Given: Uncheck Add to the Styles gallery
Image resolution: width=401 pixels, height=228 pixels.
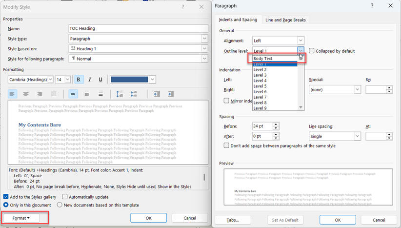Looking at the screenshot, I should (6, 196).
